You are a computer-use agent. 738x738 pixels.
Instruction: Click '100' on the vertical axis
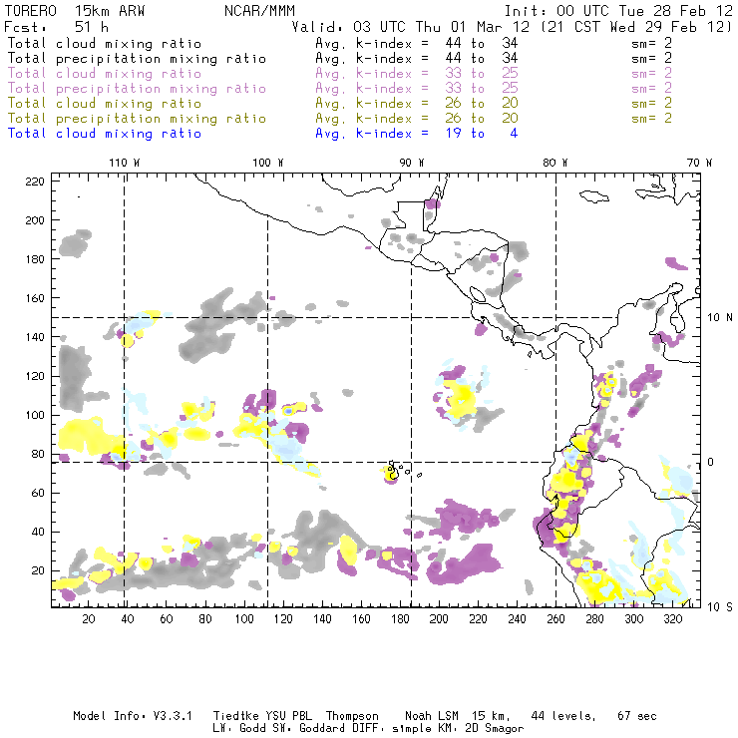pyautogui.click(x=35, y=415)
